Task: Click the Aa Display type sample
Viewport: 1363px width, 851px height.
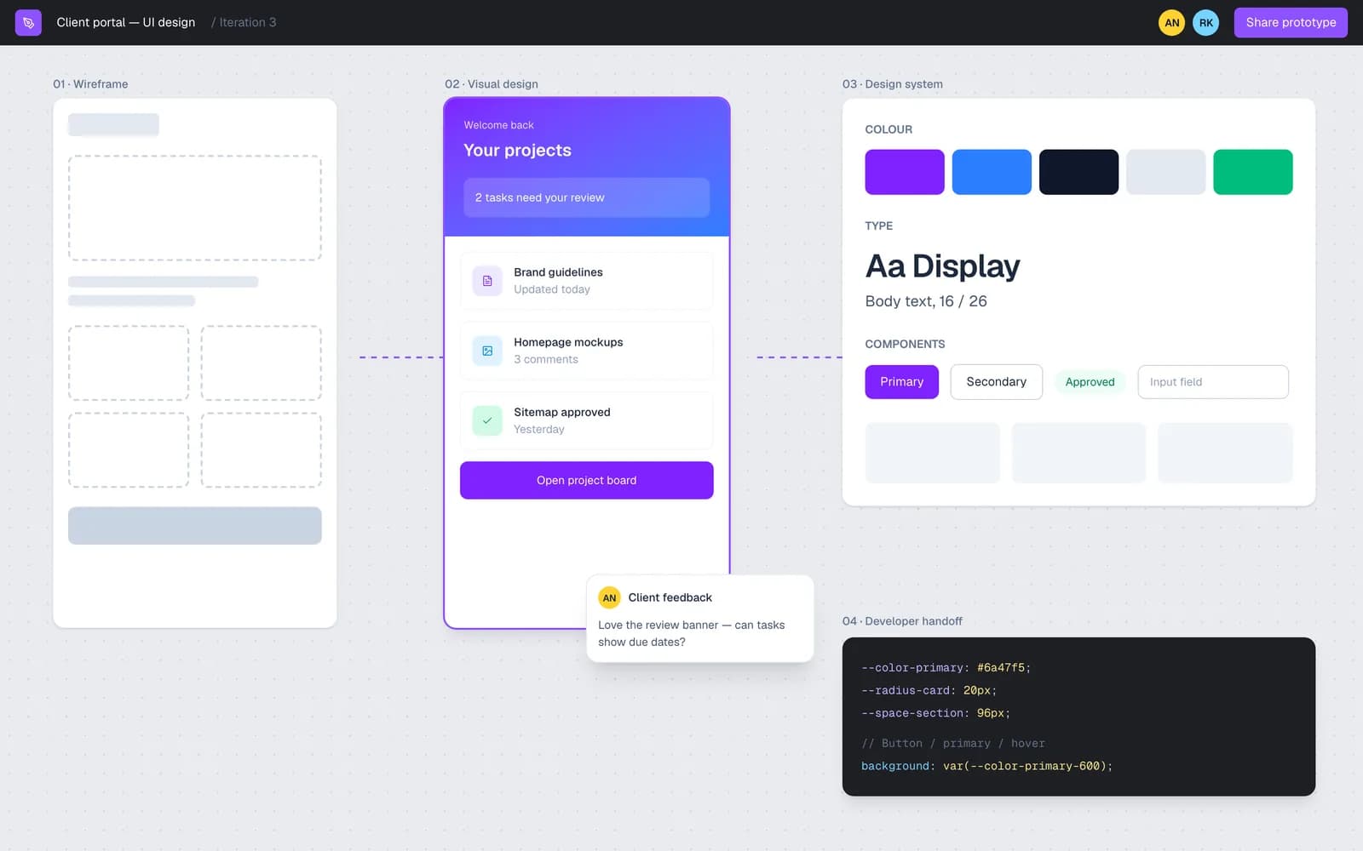Action: (942, 266)
